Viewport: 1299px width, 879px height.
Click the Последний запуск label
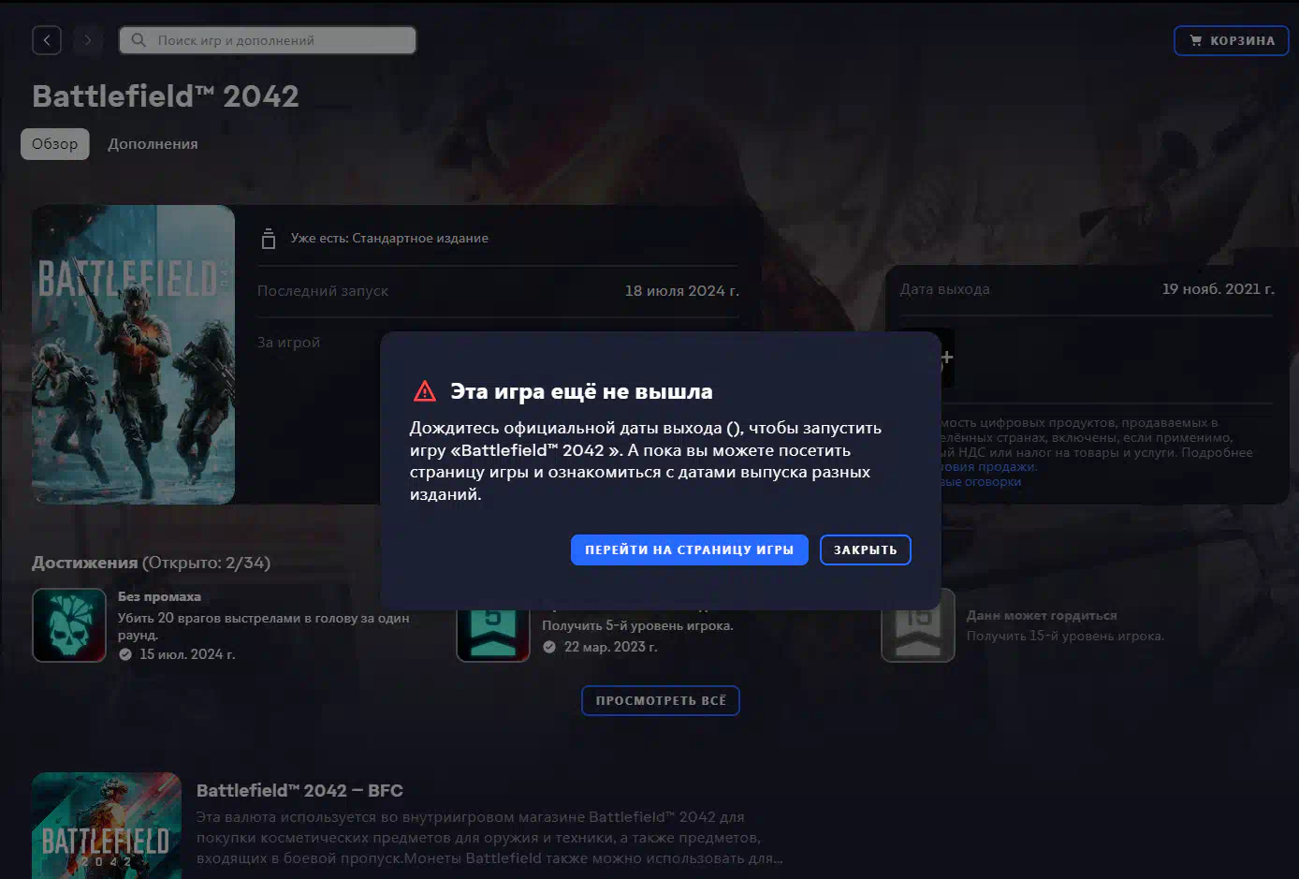click(x=323, y=291)
